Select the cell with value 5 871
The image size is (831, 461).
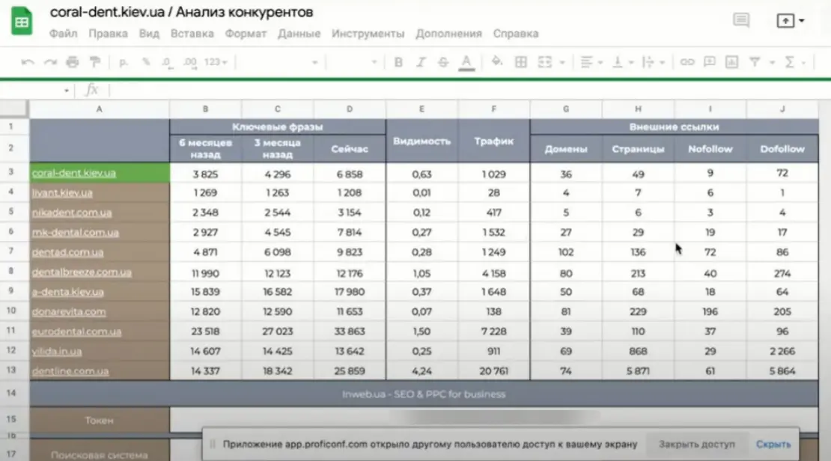(638, 371)
